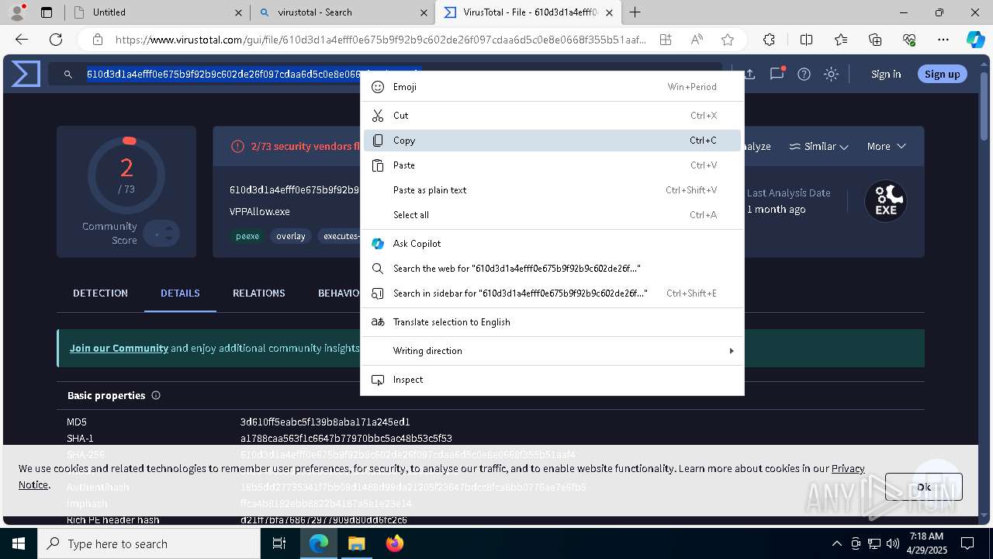Add page to favorites star icon

[728, 40]
